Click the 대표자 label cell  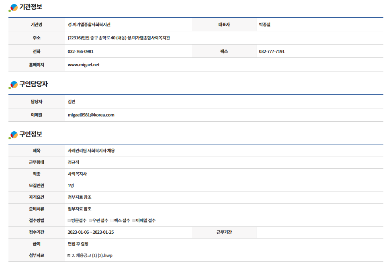click(224, 24)
